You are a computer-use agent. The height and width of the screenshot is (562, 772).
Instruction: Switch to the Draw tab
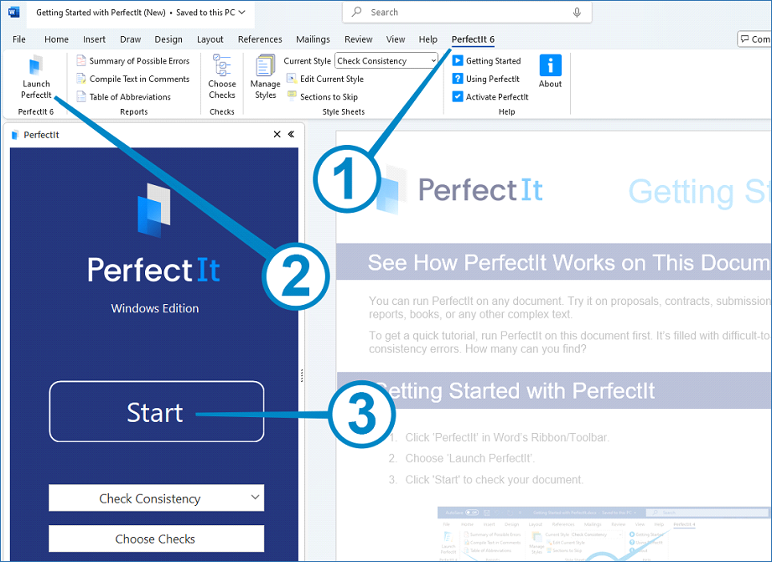tap(131, 39)
